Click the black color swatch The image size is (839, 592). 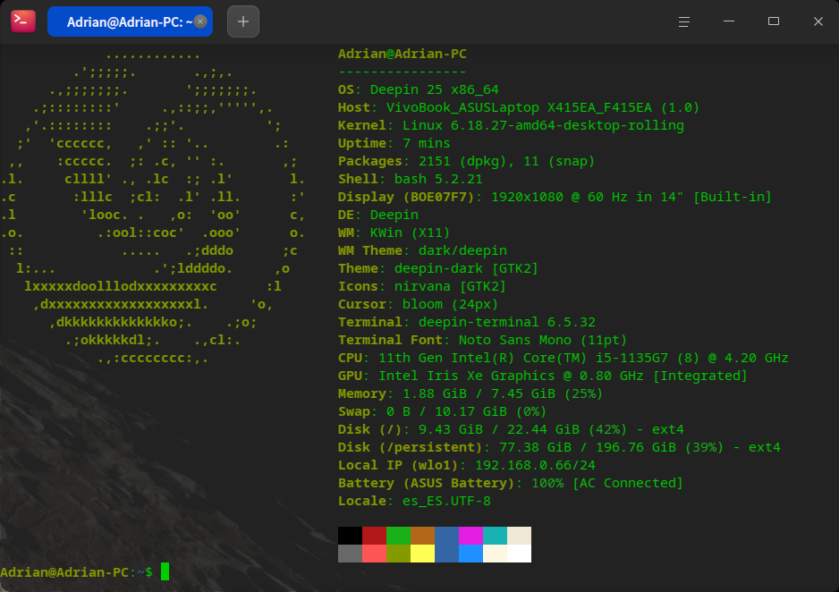click(350, 536)
